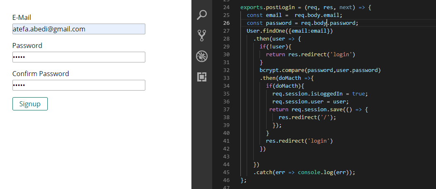Focus the E-Mail input field
Viewport: 436px width, 189px height.
pos(79,29)
